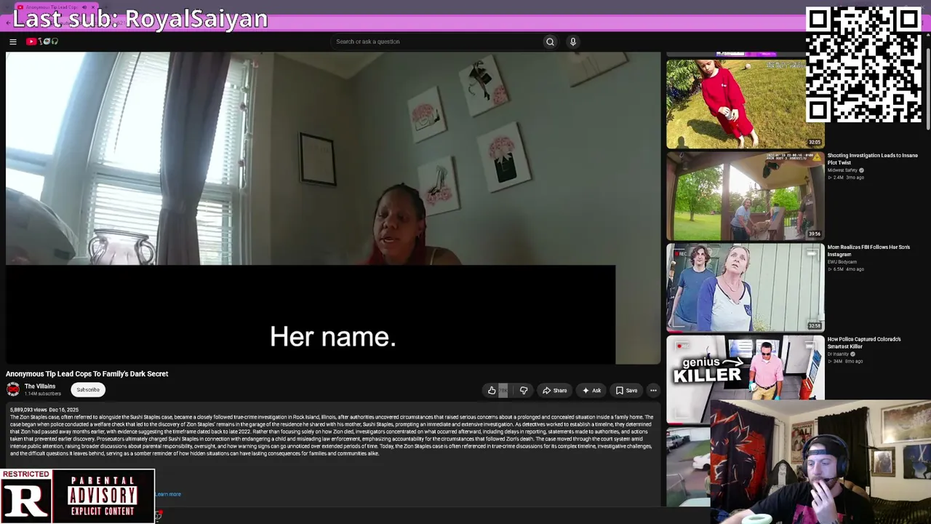The height and width of the screenshot is (524, 931).
Task: Start voice search with the microphone
Action: tap(573, 41)
